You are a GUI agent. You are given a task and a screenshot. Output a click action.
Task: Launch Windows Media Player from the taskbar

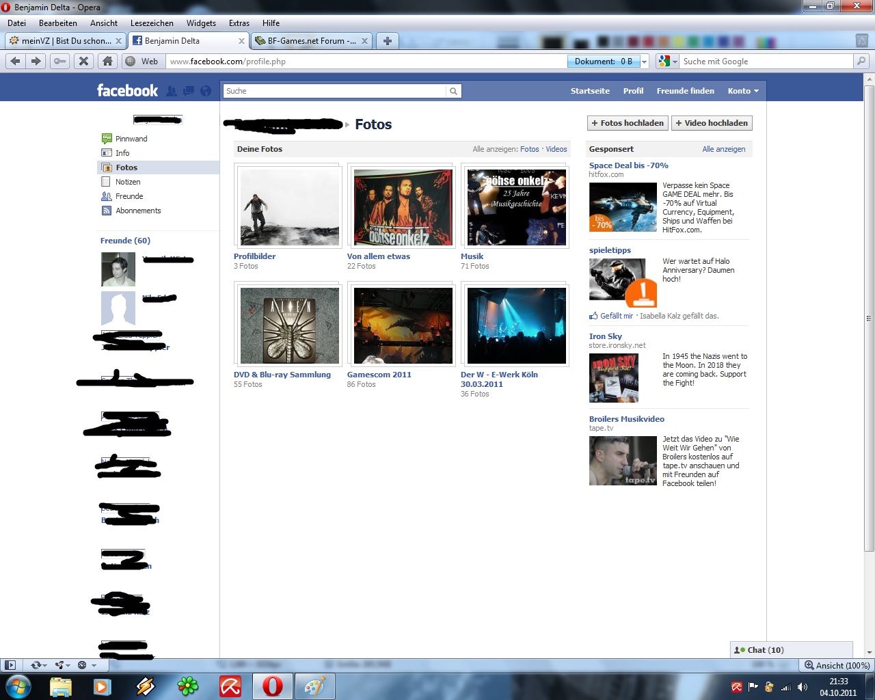point(103,686)
